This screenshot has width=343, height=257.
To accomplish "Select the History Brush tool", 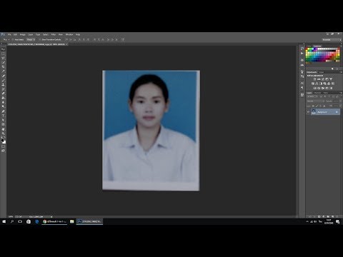I will (3, 89).
